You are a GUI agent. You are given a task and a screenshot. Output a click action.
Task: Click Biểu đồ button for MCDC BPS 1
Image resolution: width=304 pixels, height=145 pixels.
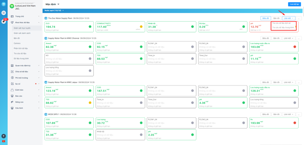click(x=265, y=114)
